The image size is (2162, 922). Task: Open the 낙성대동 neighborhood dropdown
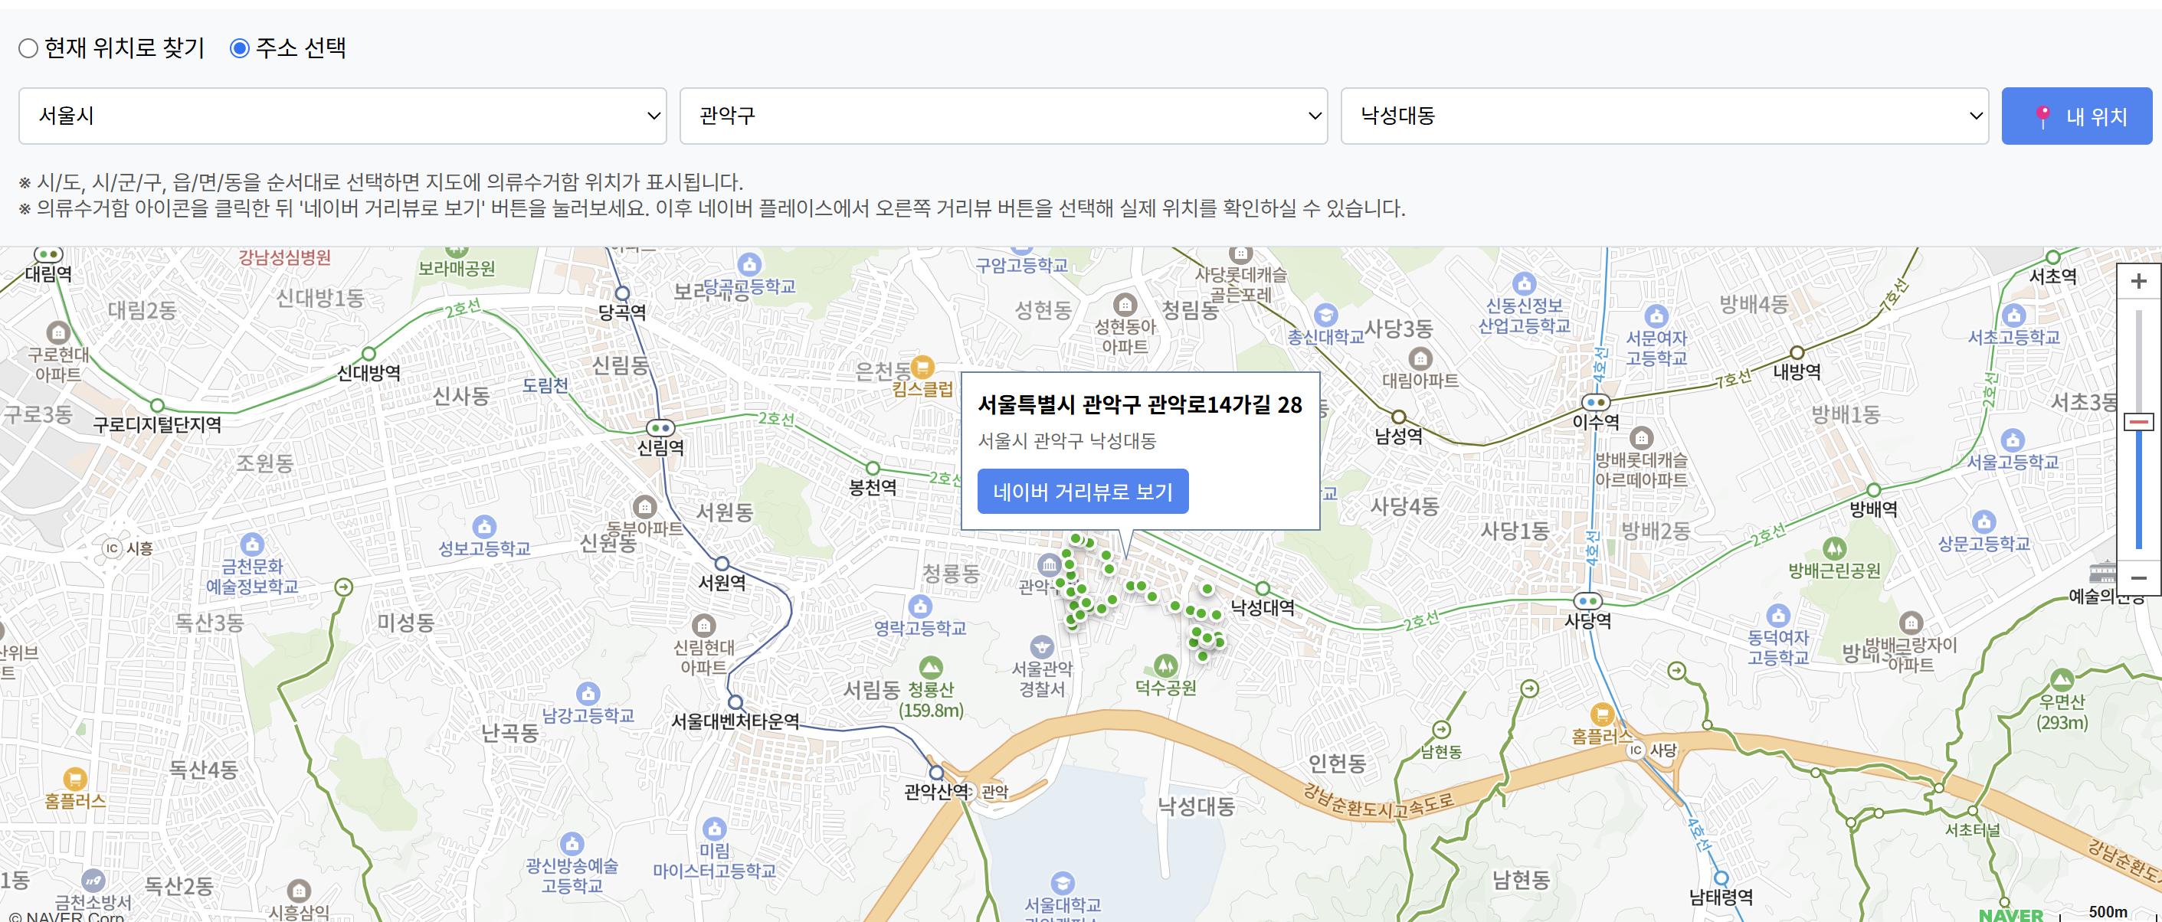click(x=1664, y=116)
